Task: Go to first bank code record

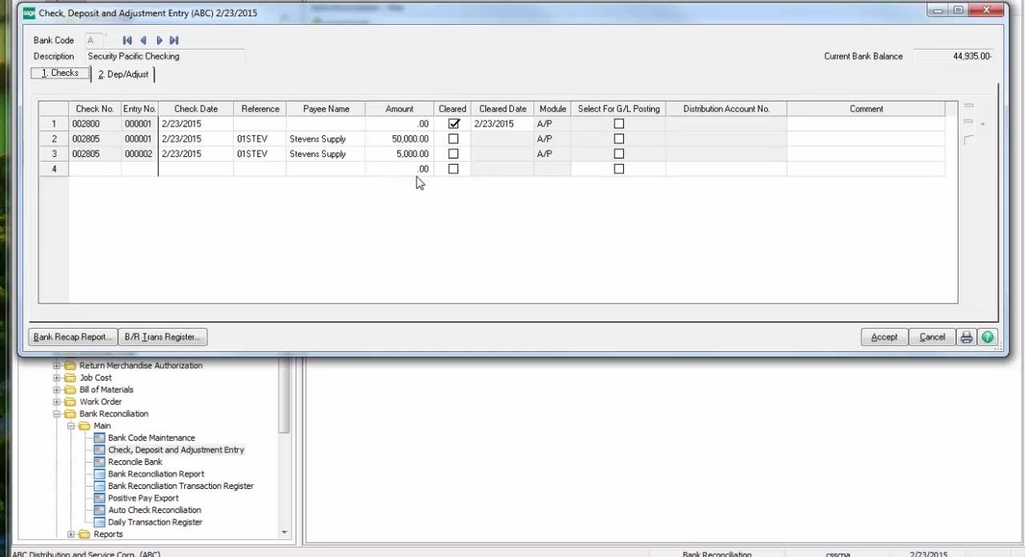Action: [x=127, y=40]
